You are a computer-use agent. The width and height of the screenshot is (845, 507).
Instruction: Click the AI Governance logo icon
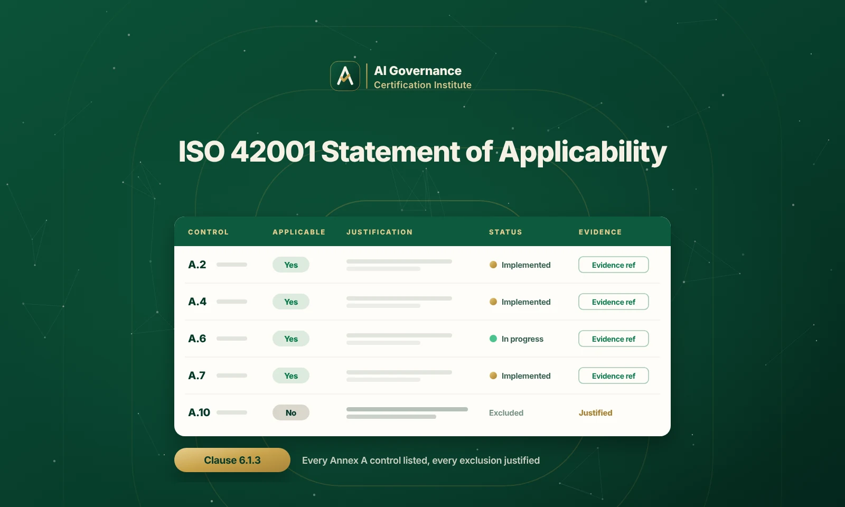coord(345,76)
